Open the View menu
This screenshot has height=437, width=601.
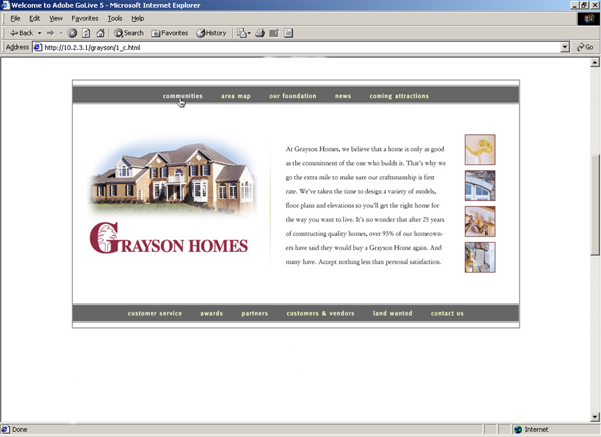click(x=55, y=19)
